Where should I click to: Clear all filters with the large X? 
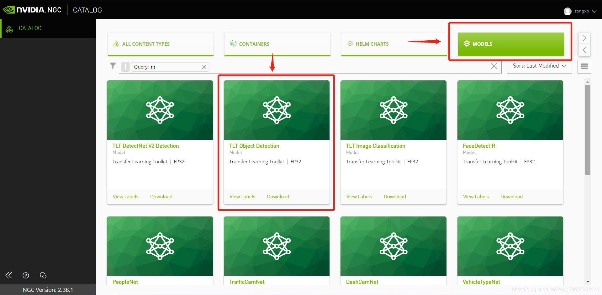494,66
